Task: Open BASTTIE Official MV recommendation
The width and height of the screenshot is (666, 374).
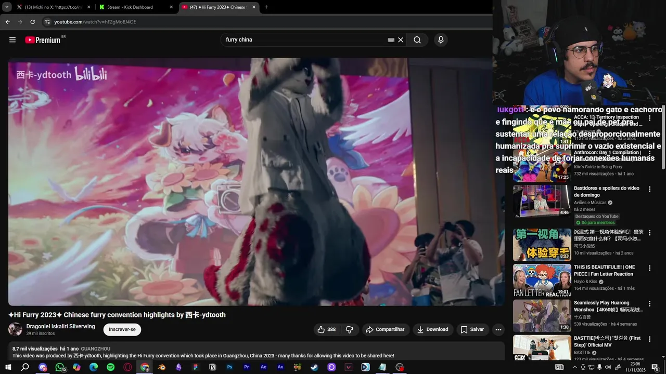Action: click(x=607, y=341)
